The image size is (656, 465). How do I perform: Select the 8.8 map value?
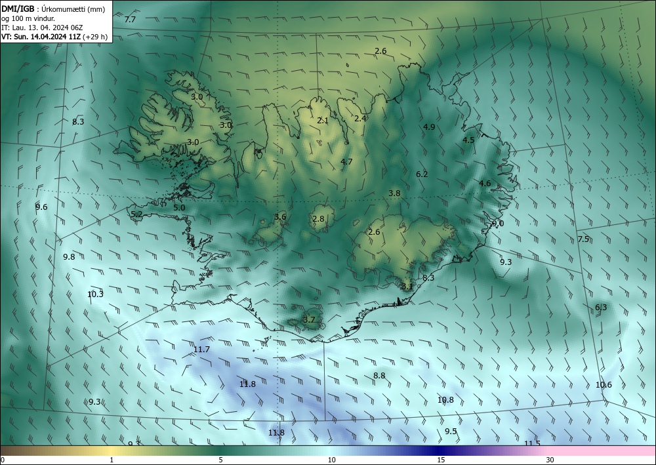point(379,376)
